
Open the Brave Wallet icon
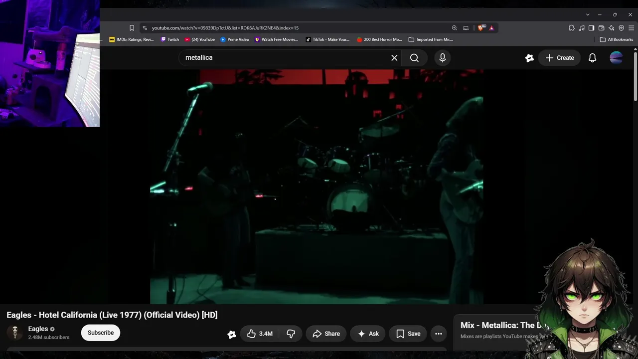601,28
